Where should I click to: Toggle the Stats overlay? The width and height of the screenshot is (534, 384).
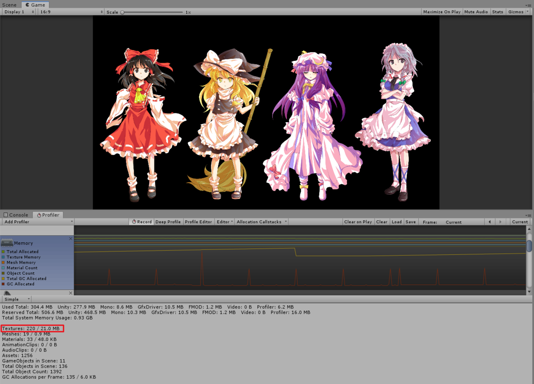(498, 12)
